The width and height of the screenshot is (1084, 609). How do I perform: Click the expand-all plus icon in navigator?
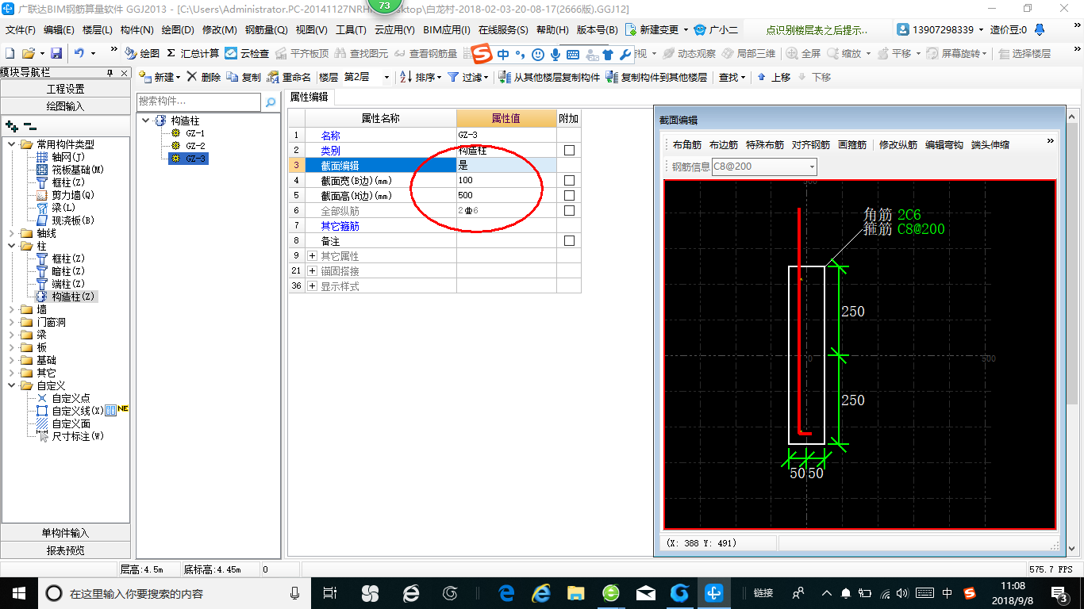tap(11, 125)
